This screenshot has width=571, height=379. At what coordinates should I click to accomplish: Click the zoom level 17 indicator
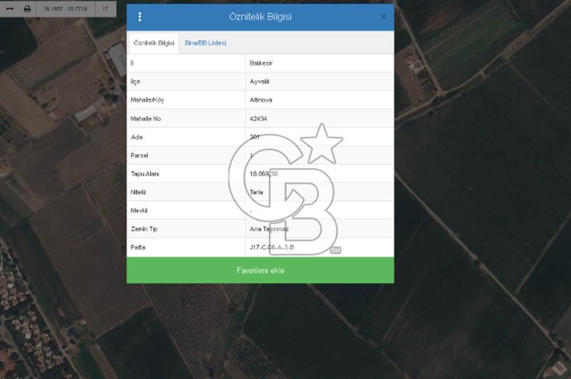pyautogui.click(x=105, y=9)
